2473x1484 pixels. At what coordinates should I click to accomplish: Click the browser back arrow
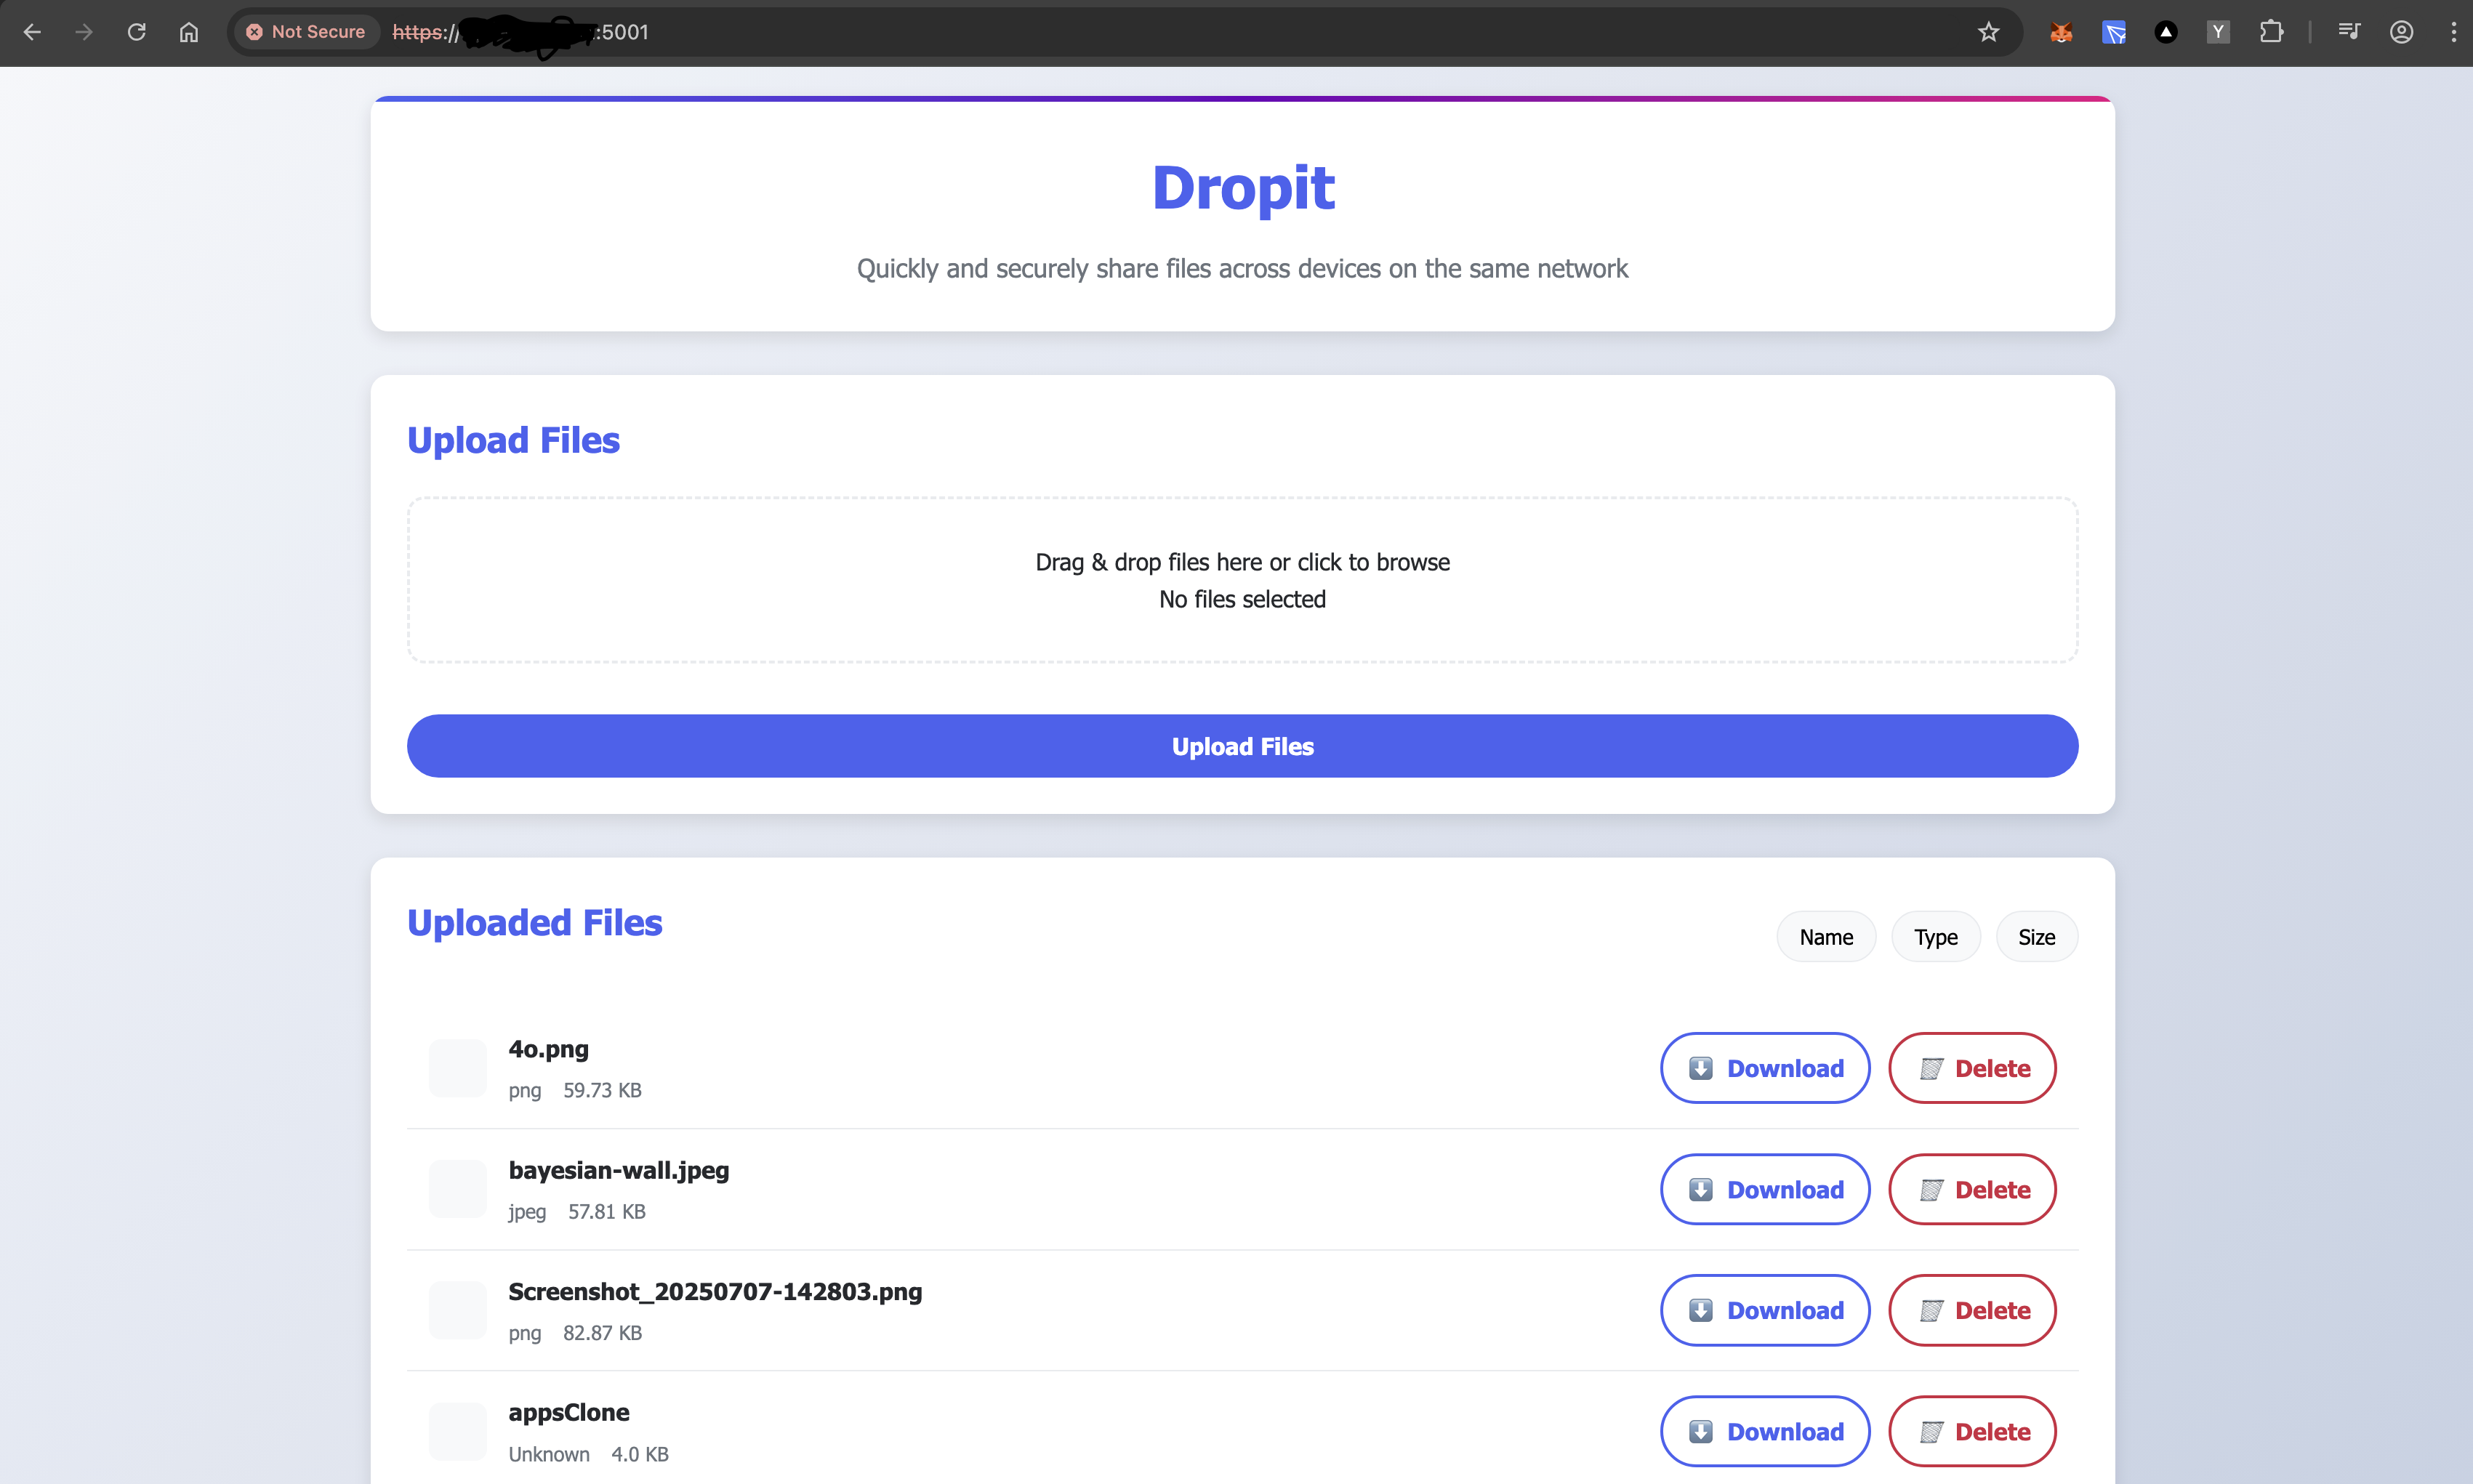point(32,32)
